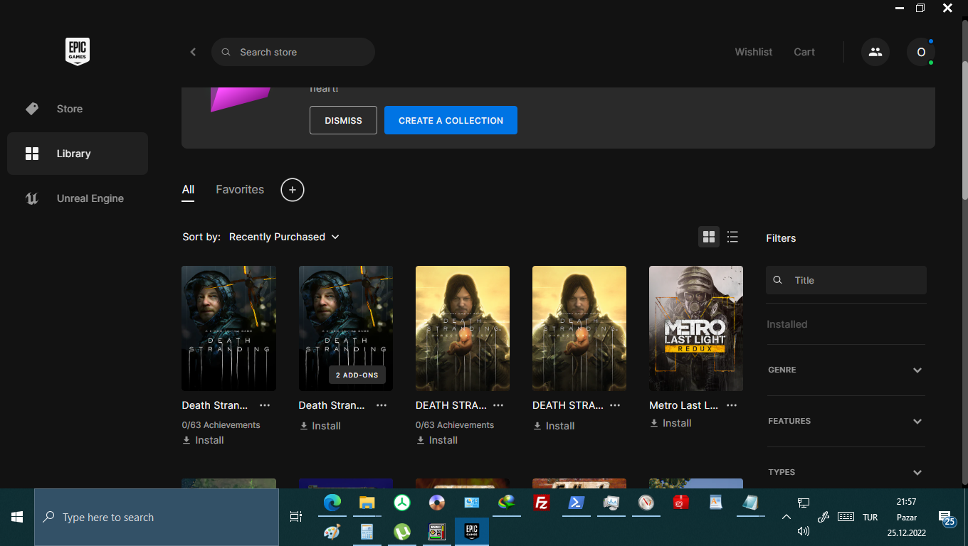
Task: Open FileZilla from the taskbar
Action: pos(542,503)
